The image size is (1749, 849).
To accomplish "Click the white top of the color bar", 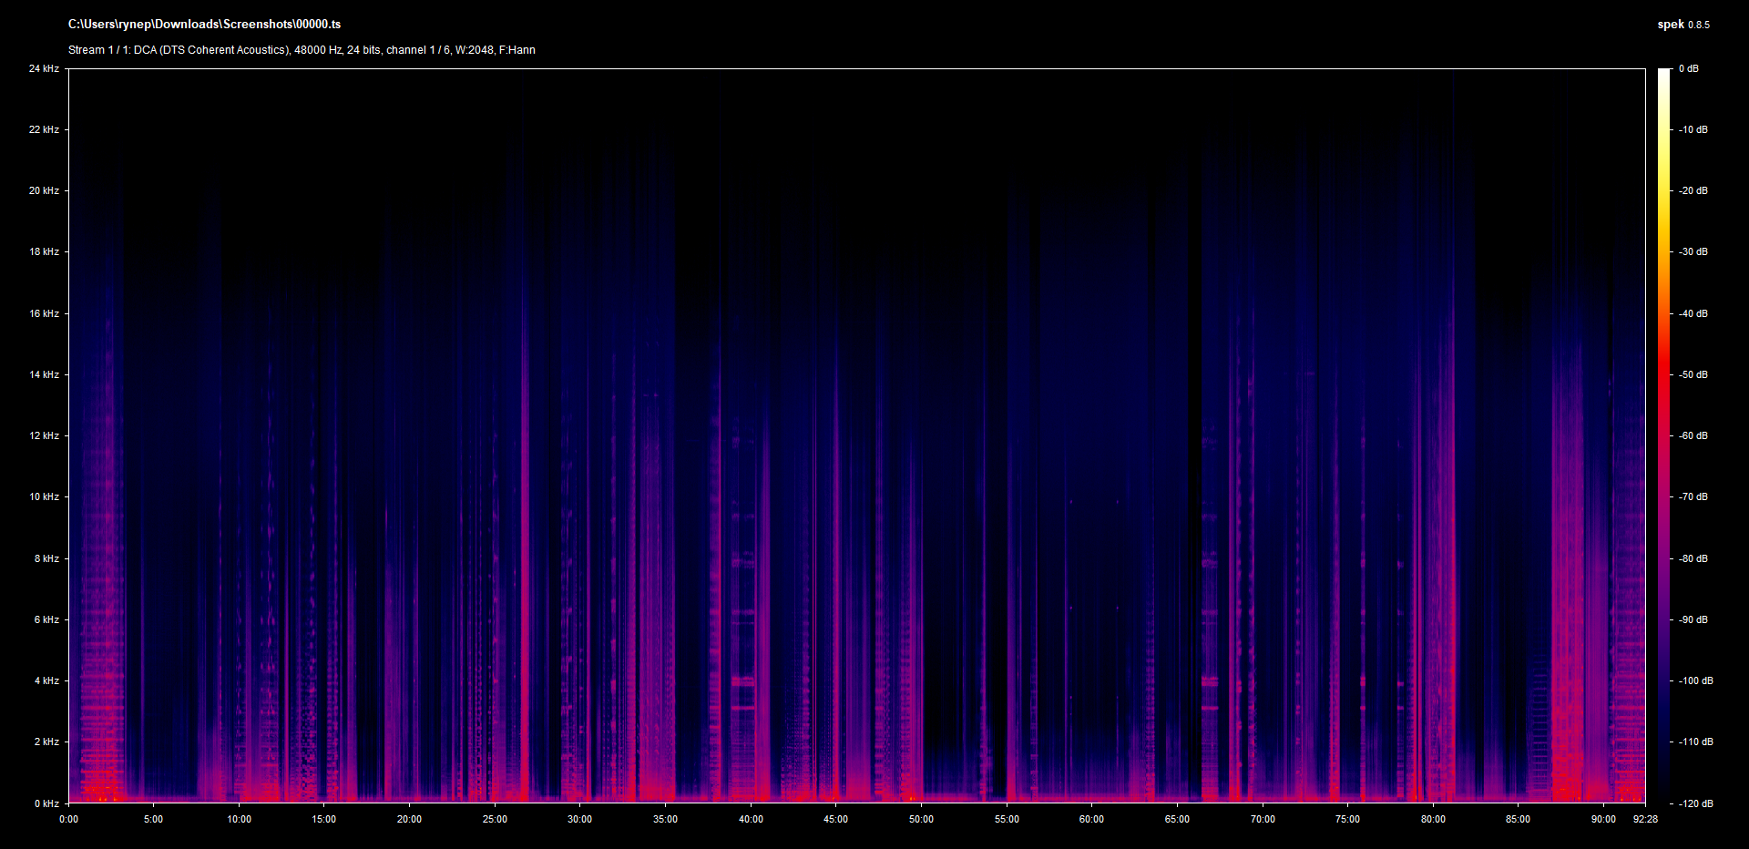I will 1664,75.
